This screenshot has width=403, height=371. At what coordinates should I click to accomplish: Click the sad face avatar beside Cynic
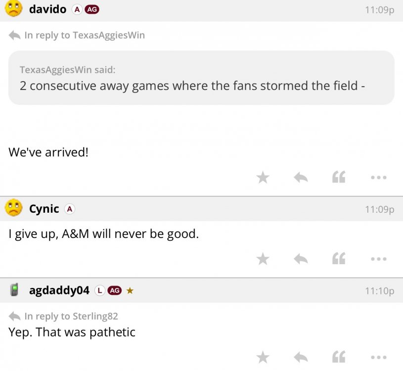(x=14, y=208)
